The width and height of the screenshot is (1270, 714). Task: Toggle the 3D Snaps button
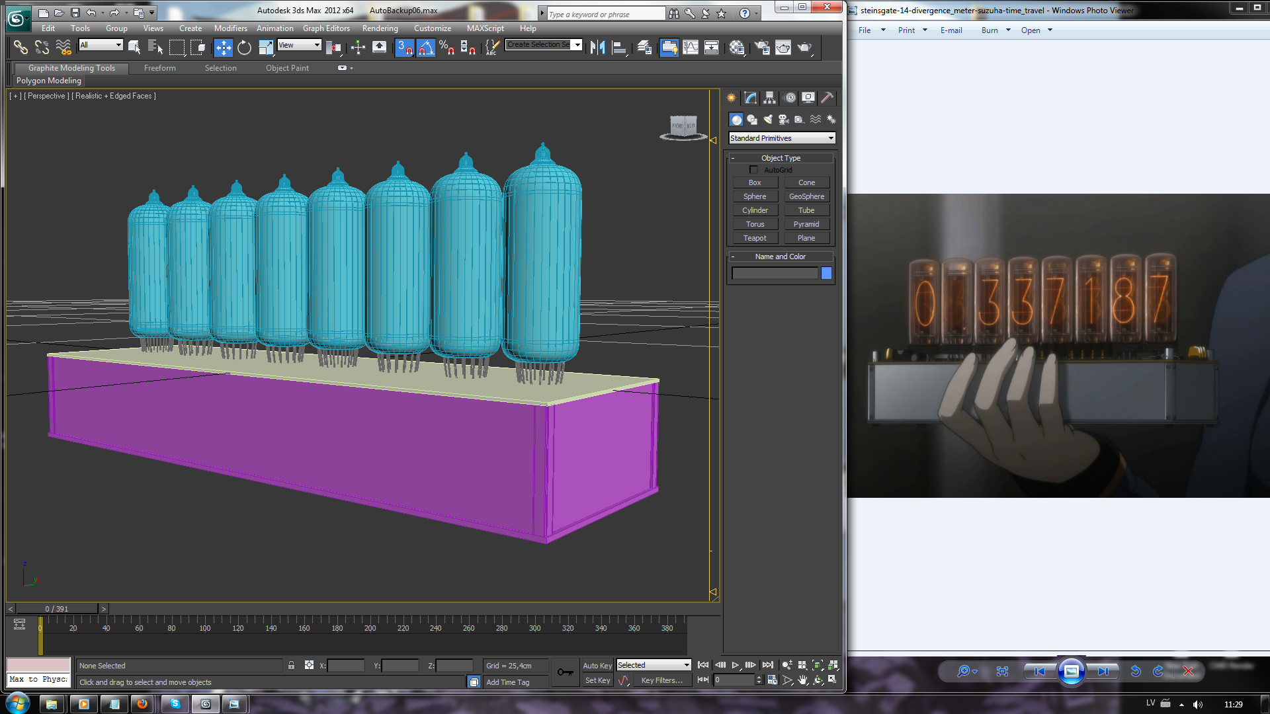pyautogui.click(x=404, y=48)
